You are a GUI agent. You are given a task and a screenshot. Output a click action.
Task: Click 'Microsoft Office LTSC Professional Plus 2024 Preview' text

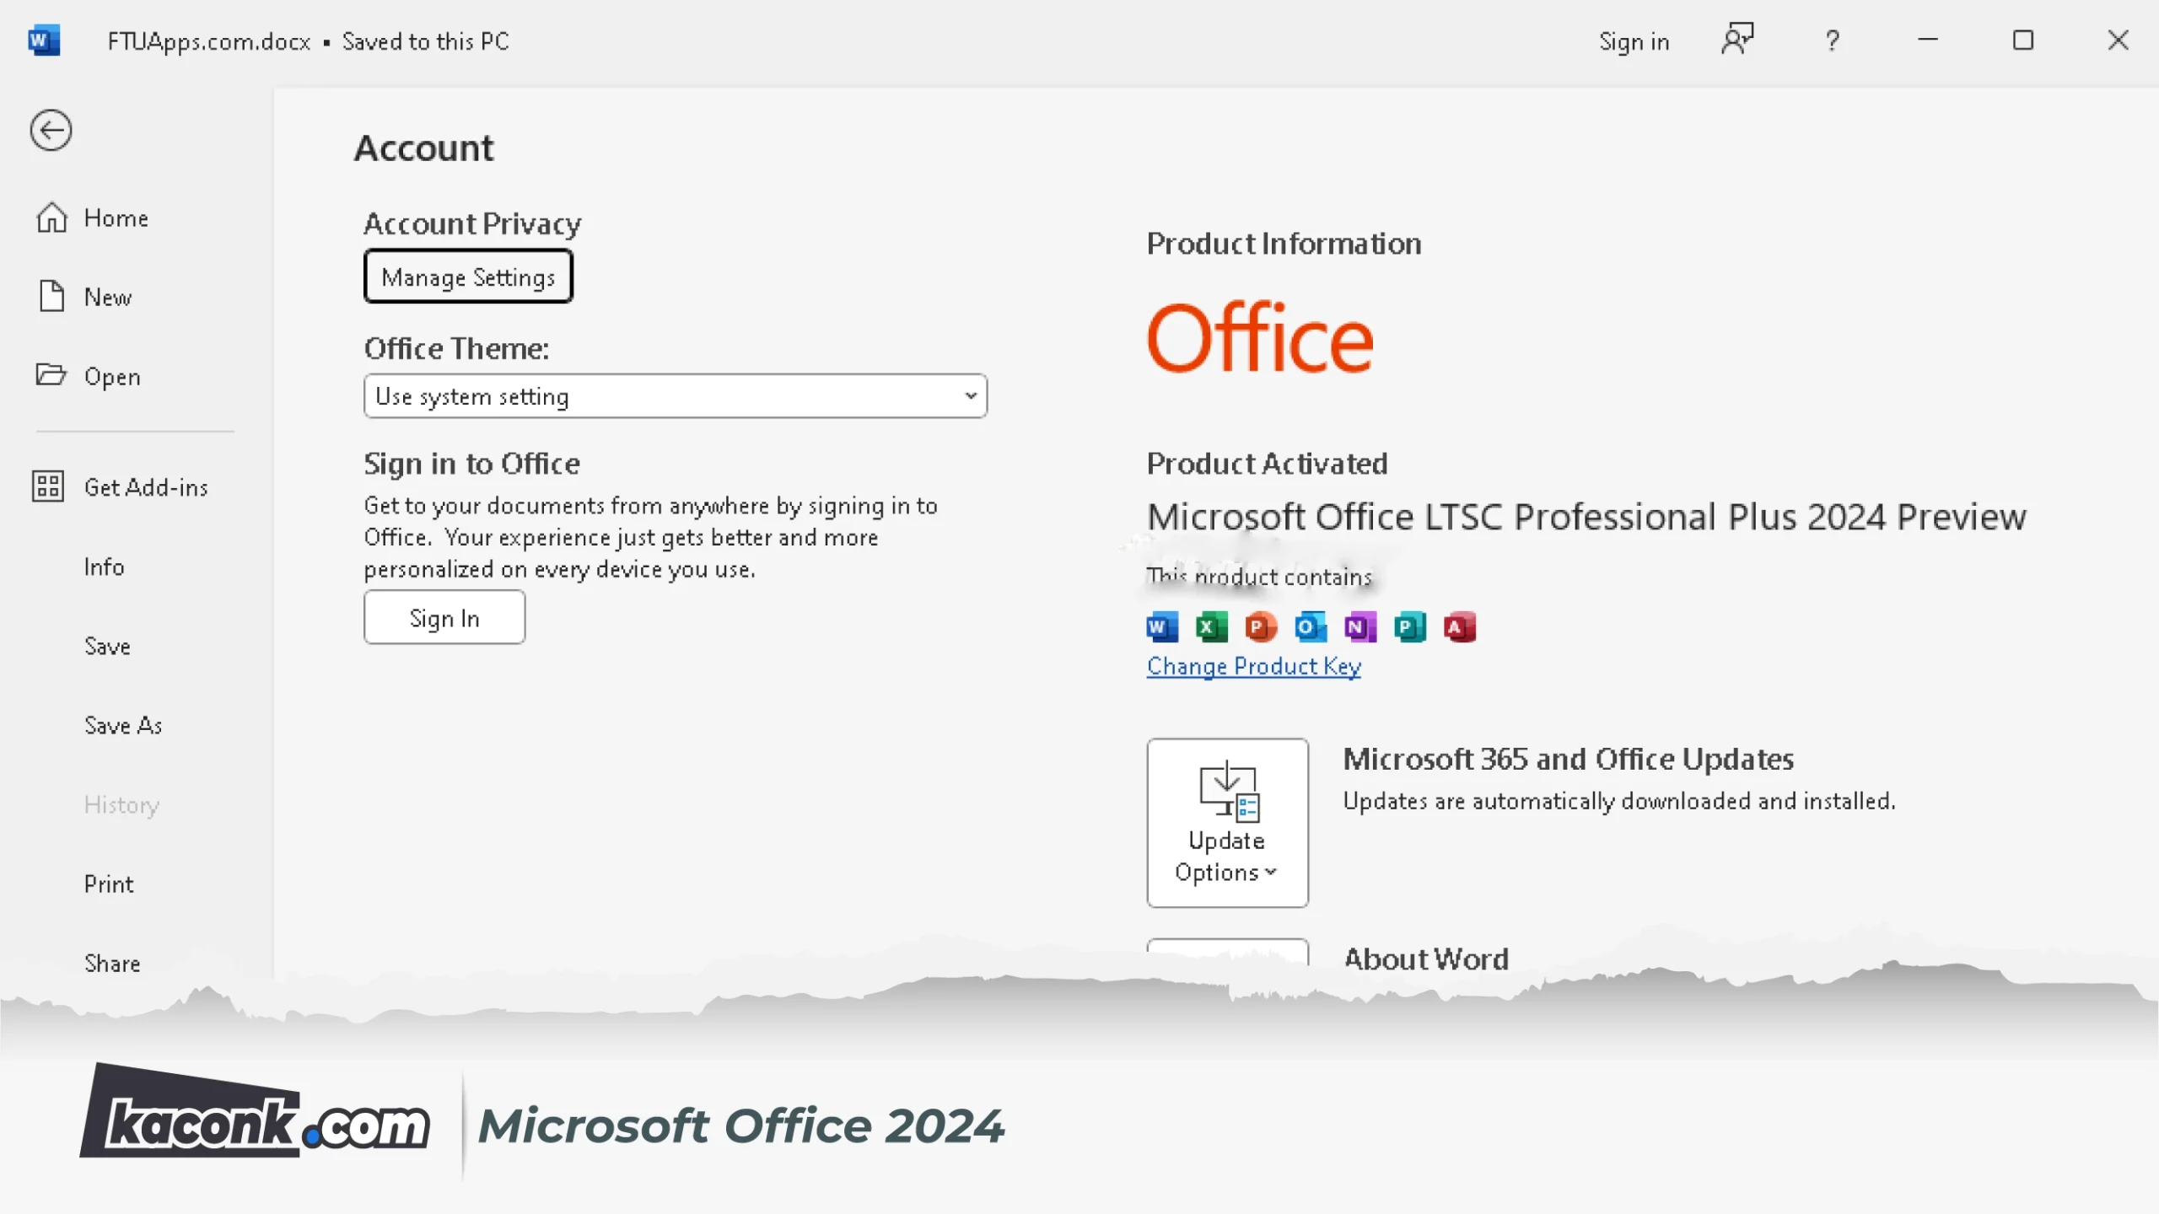click(x=1586, y=517)
